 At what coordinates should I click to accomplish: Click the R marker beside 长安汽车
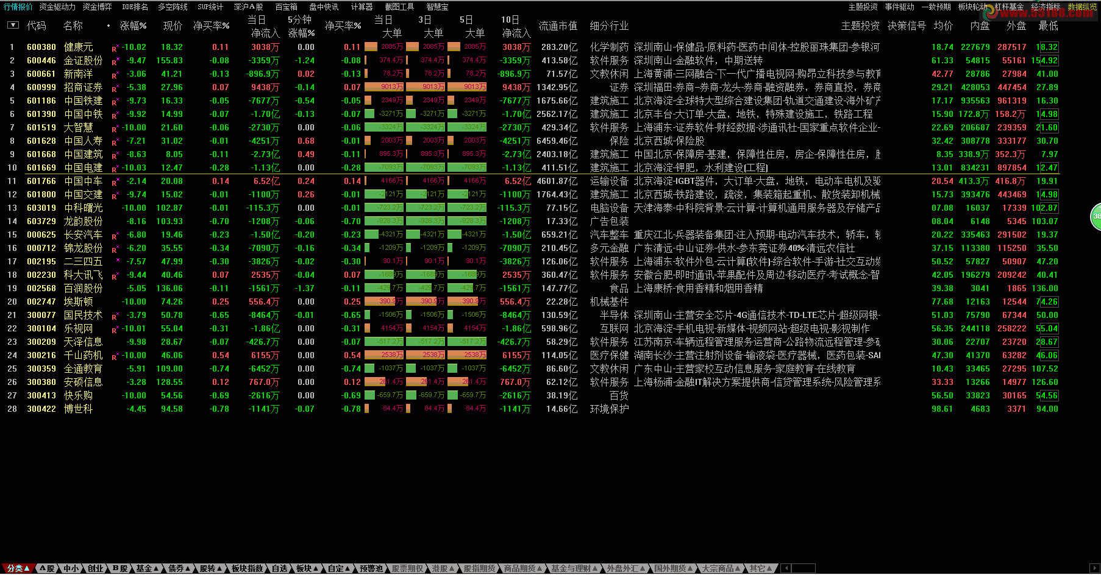115,236
